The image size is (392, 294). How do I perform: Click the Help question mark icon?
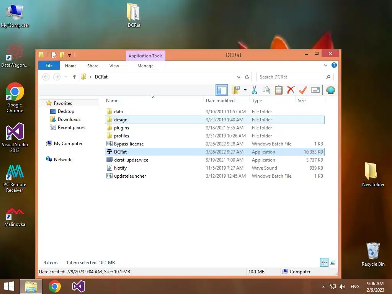point(334,65)
